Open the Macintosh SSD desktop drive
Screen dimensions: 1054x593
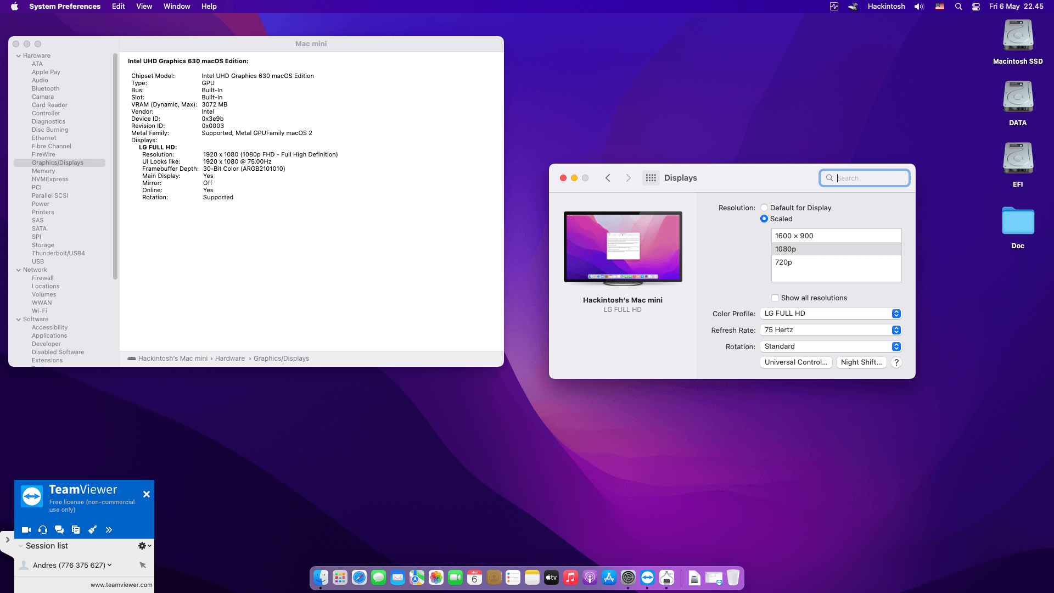click(x=1018, y=42)
